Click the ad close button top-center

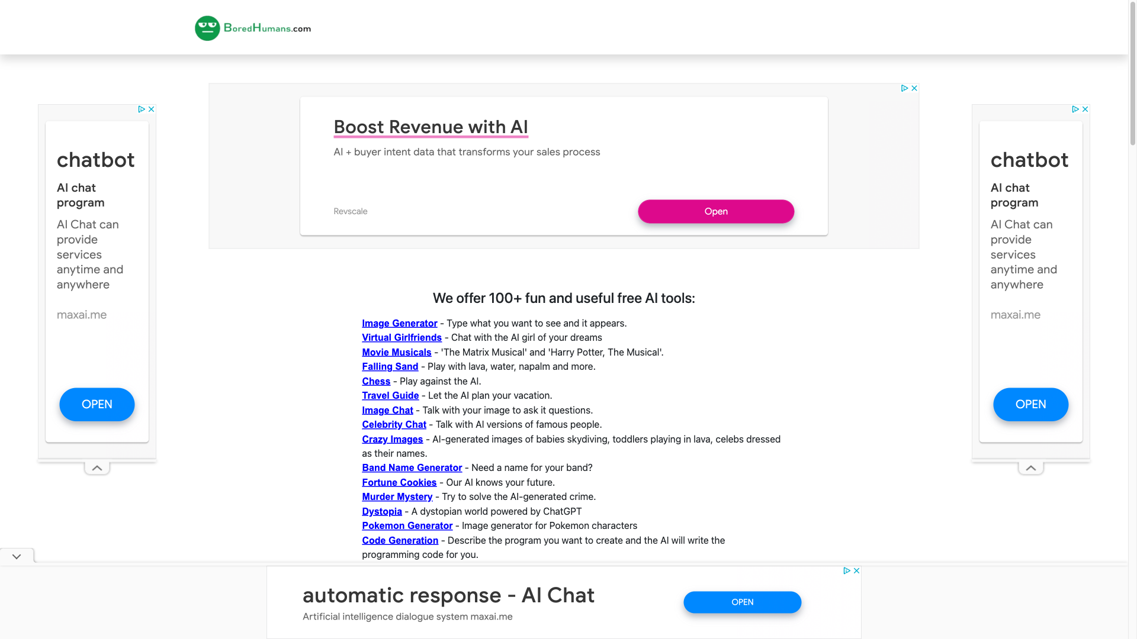click(x=914, y=88)
